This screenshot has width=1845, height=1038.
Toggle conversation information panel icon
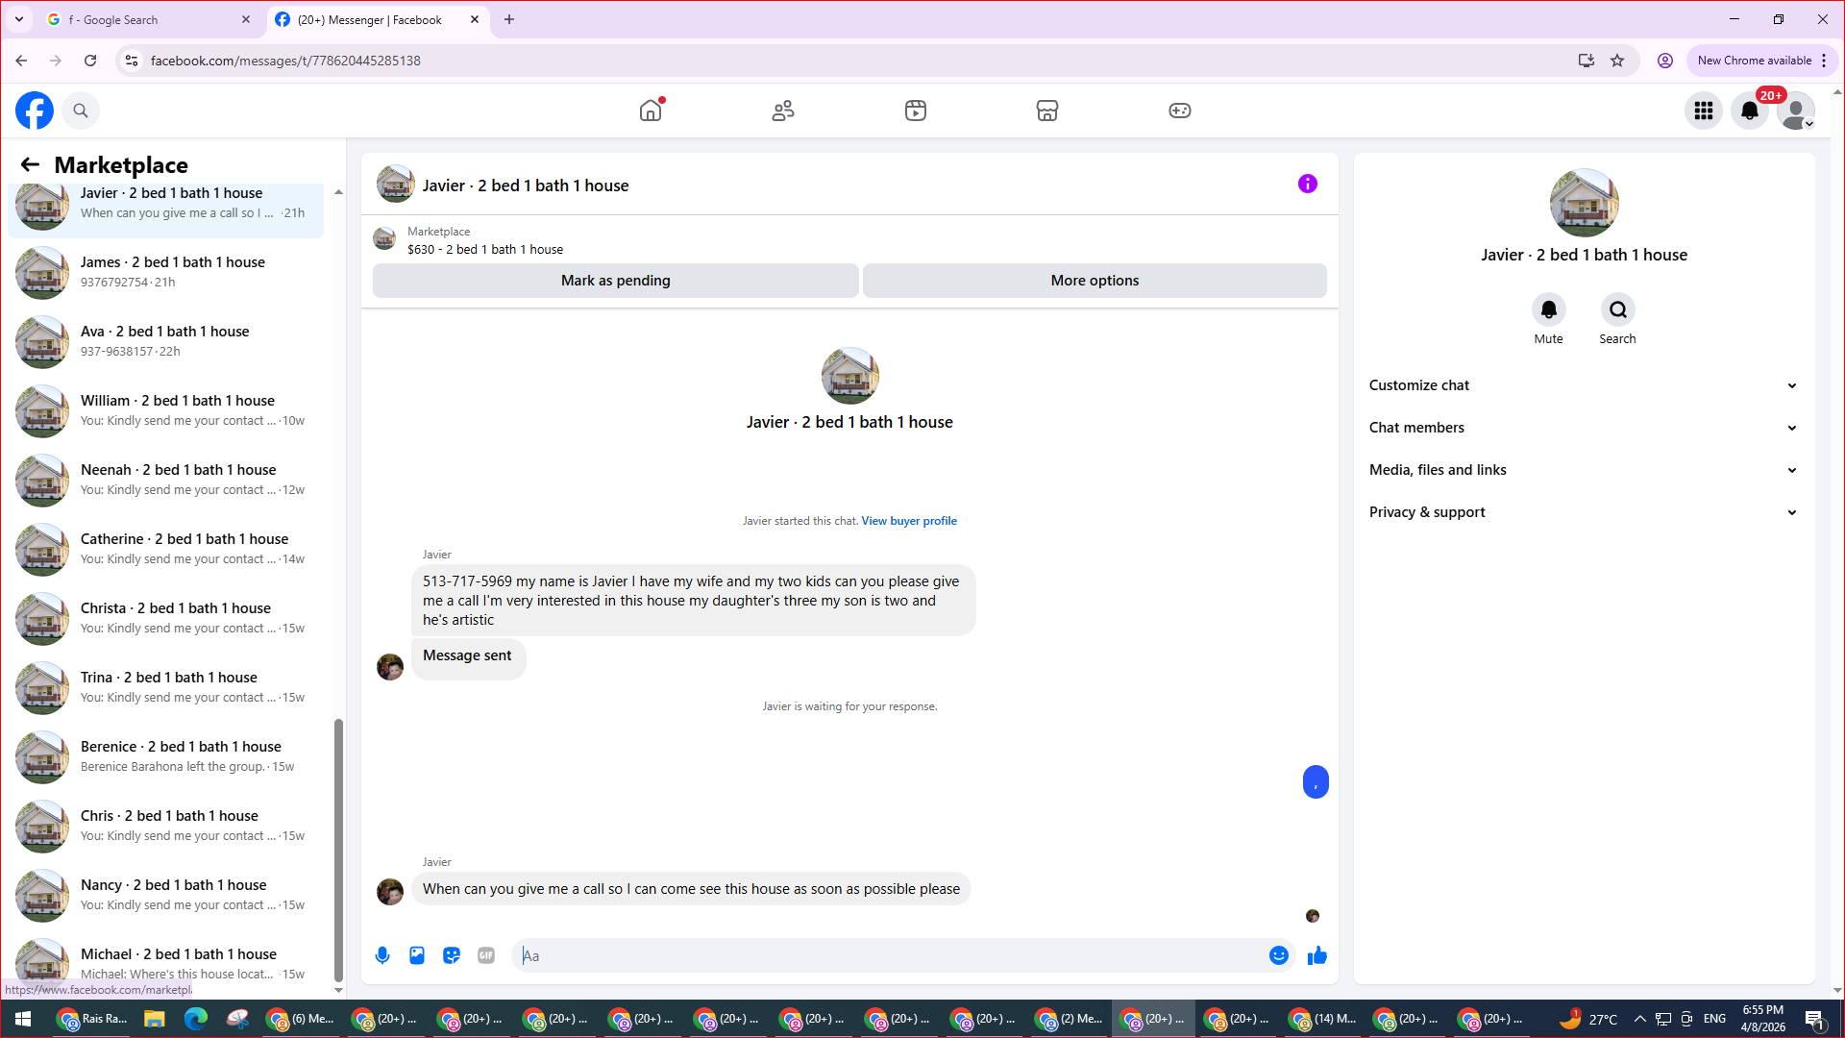pyautogui.click(x=1307, y=184)
